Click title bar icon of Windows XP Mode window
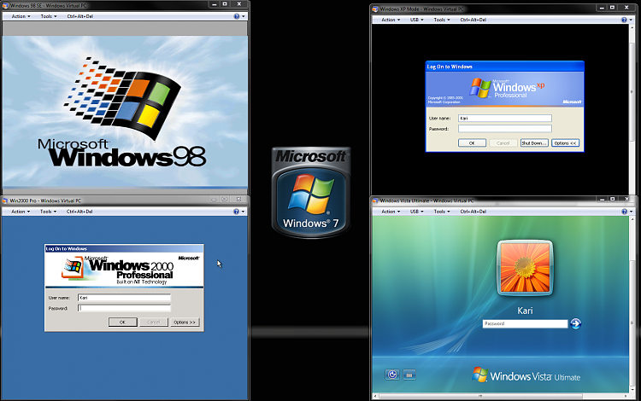This screenshot has height=401, width=641. tap(375, 9)
